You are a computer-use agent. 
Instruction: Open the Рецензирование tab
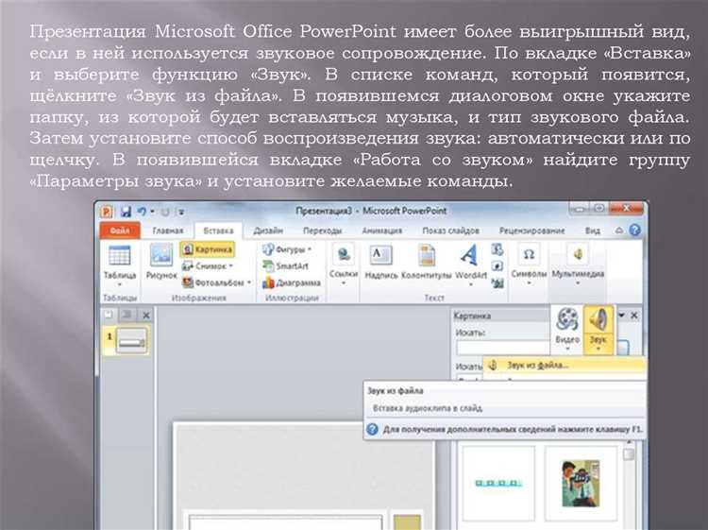pos(531,231)
